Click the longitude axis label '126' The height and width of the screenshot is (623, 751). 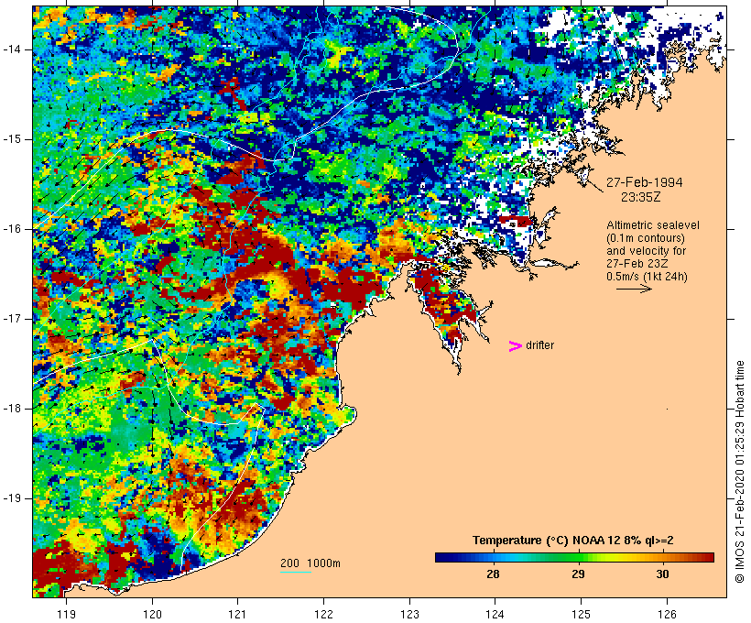point(667,614)
